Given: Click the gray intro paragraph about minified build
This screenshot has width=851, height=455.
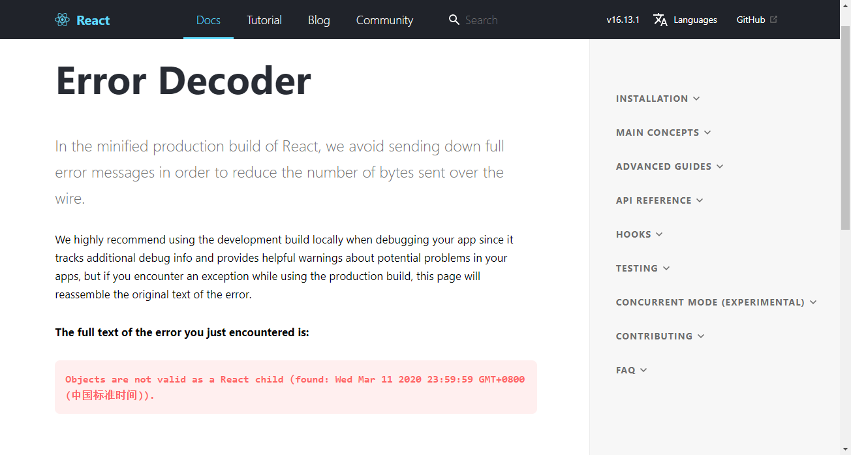Looking at the screenshot, I should pos(280,172).
